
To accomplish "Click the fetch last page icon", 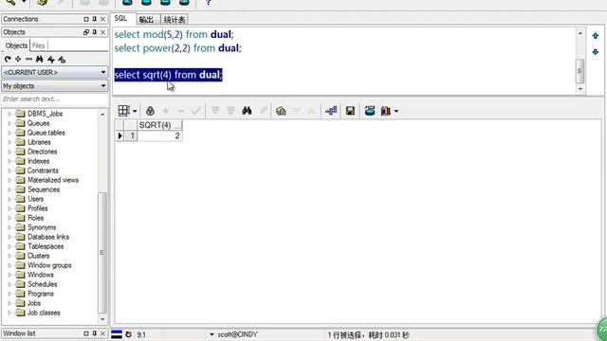I will tap(231, 111).
